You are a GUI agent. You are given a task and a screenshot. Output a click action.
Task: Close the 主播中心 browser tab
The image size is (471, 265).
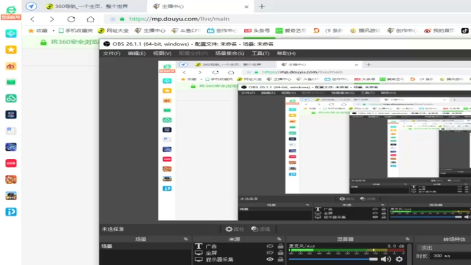[x=246, y=6]
